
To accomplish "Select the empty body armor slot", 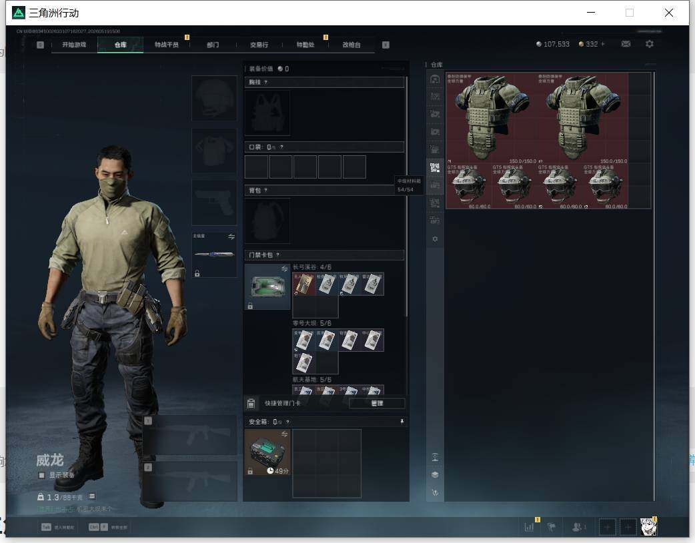I will [214, 151].
